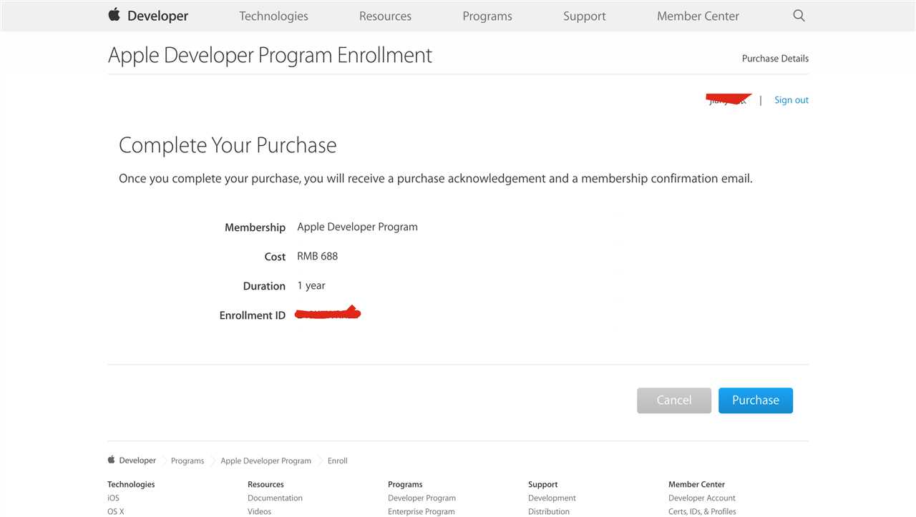
Task: Click the Duration label
Action: tap(264, 286)
